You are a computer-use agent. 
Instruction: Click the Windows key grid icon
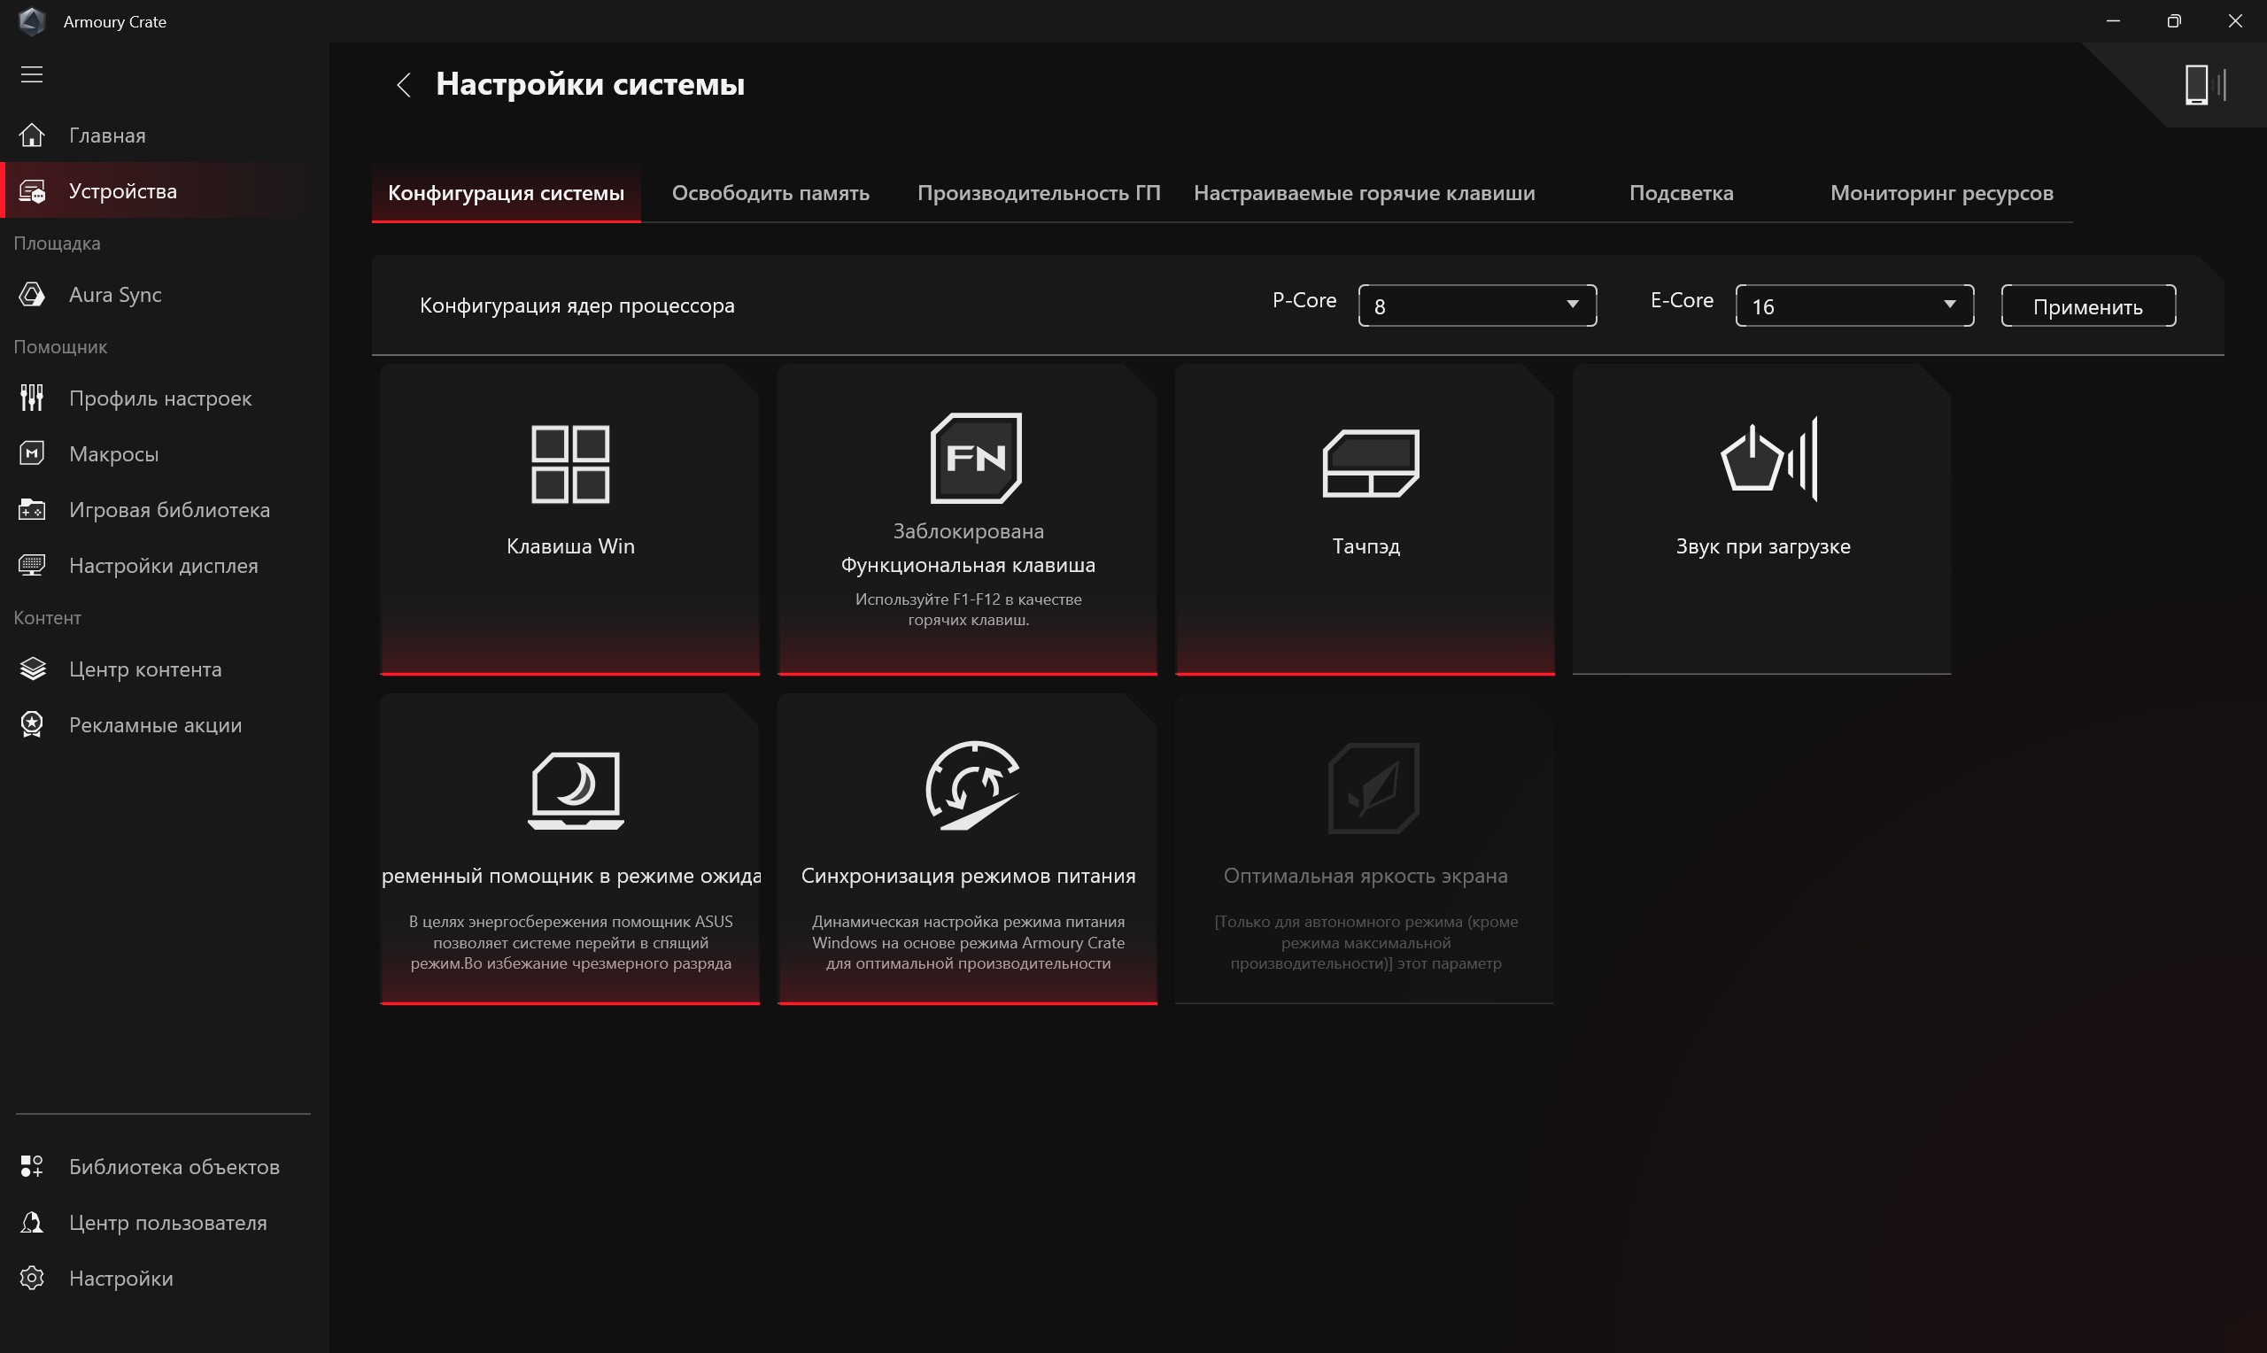coord(570,464)
